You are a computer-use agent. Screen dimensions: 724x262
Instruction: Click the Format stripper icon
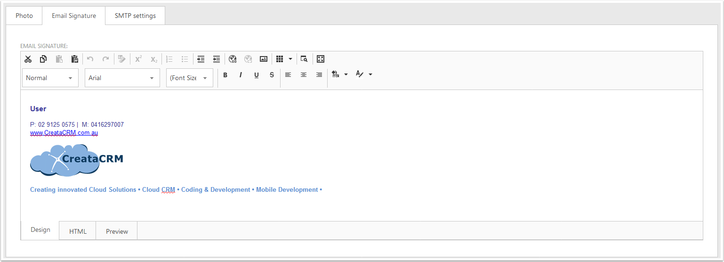[x=122, y=59]
